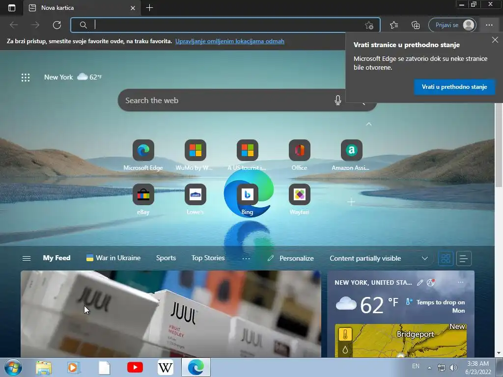Image resolution: width=503 pixels, height=377 pixels.
Task: Close the restore pages popup
Action: pyautogui.click(x=495, y=40)
